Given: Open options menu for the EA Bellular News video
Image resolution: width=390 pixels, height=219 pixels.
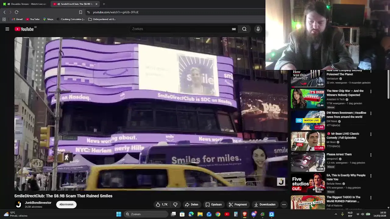Looking at the screenshot, I should (371, 176).
